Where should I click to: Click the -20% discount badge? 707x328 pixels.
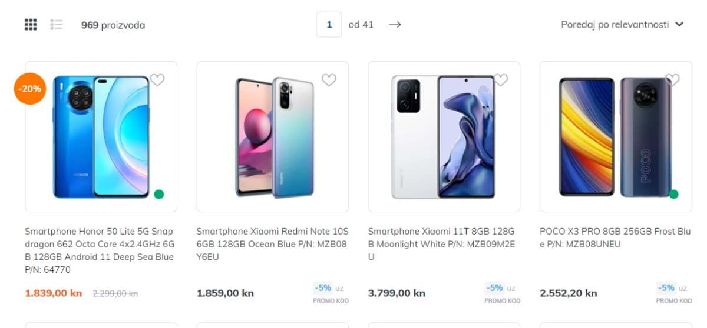tap(29, 89)
